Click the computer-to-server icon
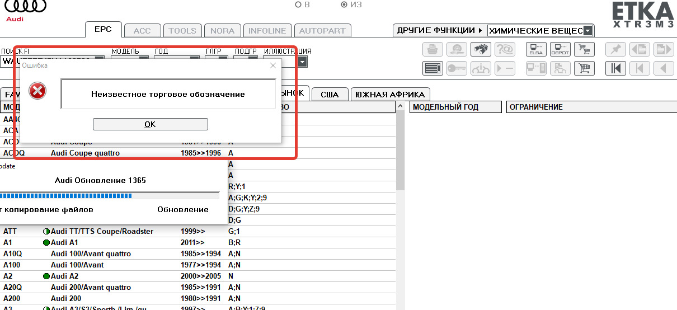This screenshot has width=677, height=310. [x=536, y=68]
